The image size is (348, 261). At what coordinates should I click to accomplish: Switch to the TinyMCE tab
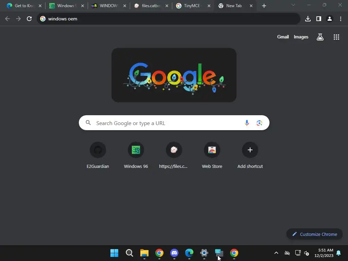(x=190, y=6)
